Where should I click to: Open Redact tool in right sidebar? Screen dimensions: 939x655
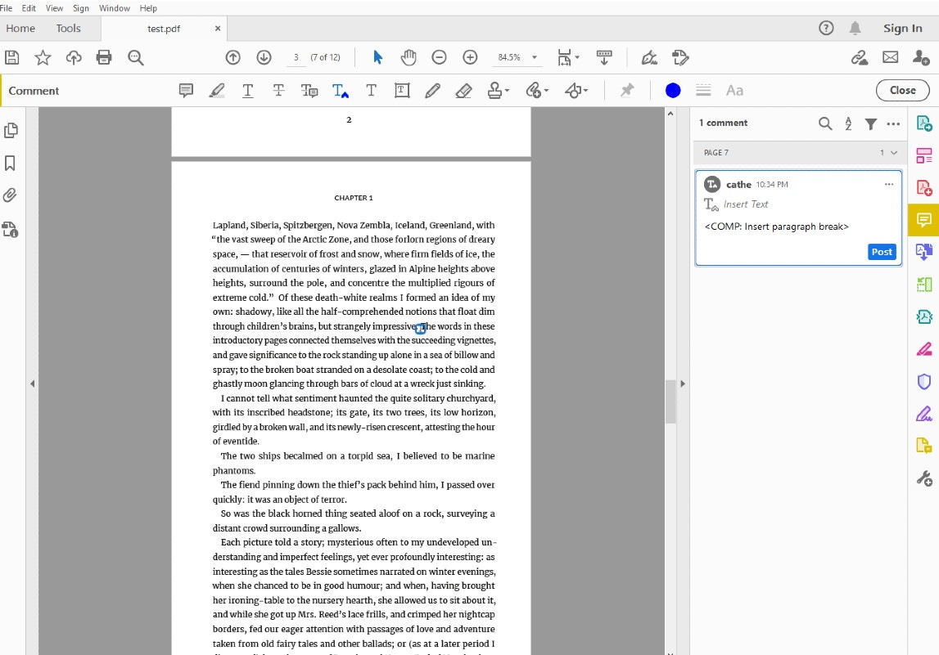pos(924,348)
